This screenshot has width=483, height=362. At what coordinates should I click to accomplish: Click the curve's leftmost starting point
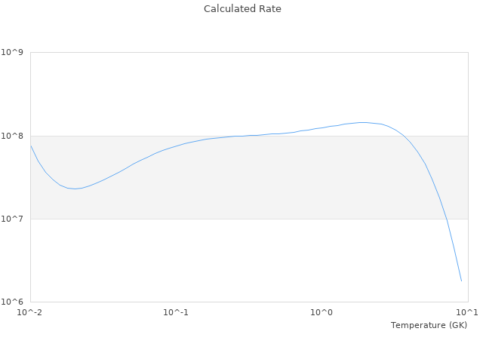pyautogui.click(x=31, y=146)
